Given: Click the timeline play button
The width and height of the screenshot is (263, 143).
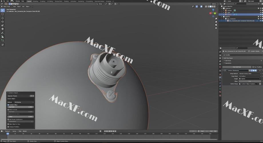Looking at the screenshot, I should pyautogui.click(x=111, y=131).
